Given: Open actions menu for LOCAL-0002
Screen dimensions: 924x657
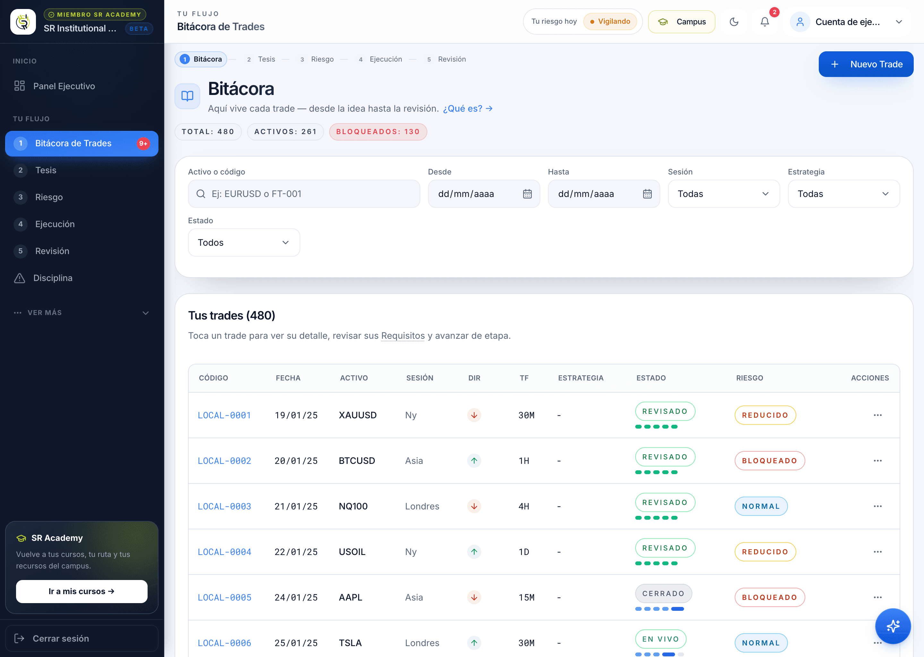Looking at the screenshot, I should point(877,461).
